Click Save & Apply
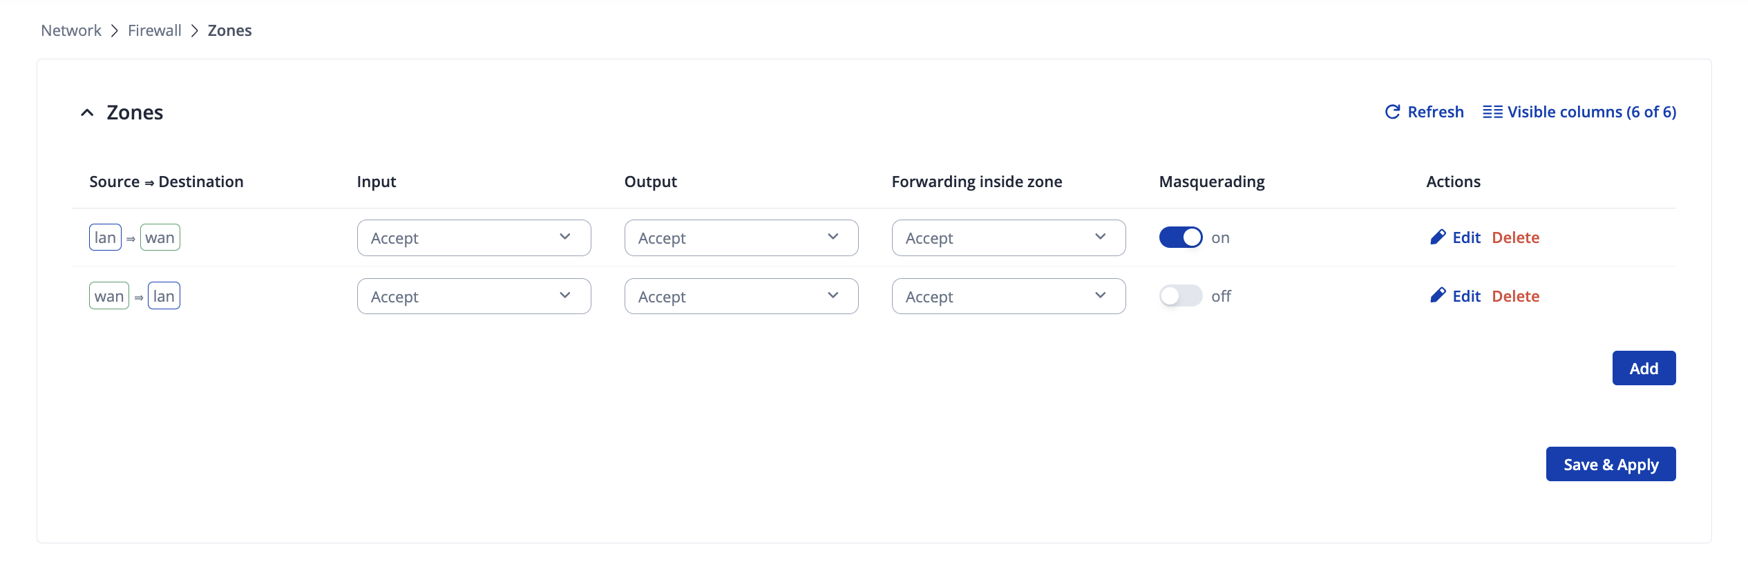Viewport: 1748px width, 562px height. pos(1611,465)
